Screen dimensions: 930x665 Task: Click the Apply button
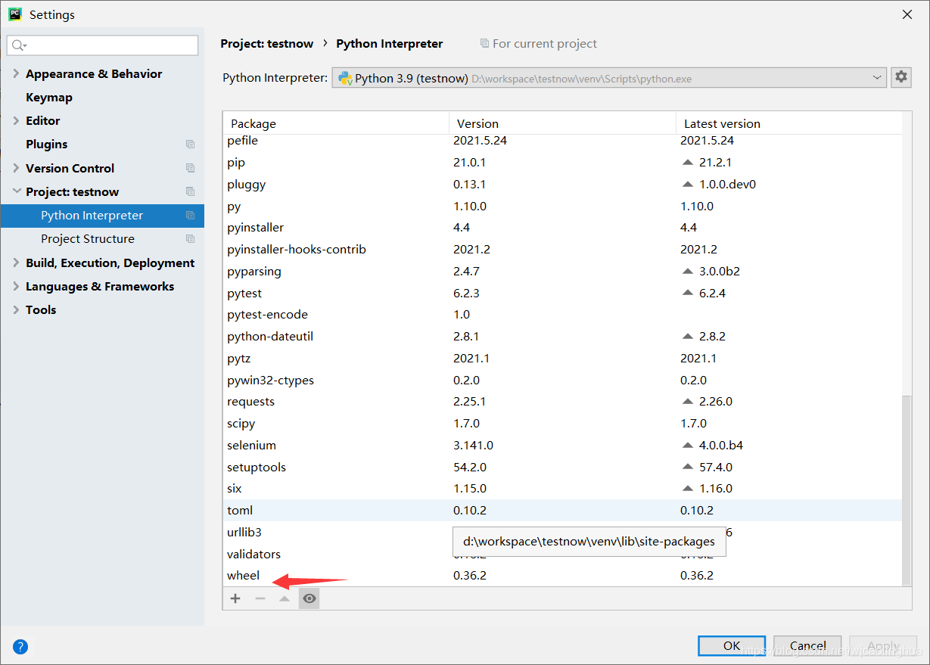click(x=883, y=645)
